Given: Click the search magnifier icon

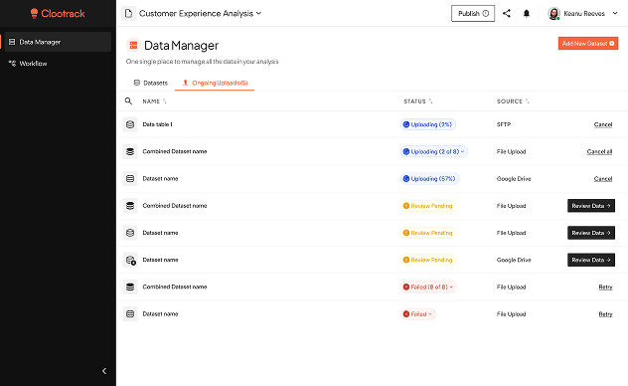Looking at the screenshot, I should pyautogui.click(x=128, y=101).
